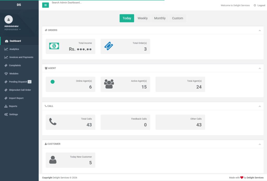This screenshot has width=267, height=181.
Task: Click the Dashboard gauge icon in sidebar
Action: point(7,41)
